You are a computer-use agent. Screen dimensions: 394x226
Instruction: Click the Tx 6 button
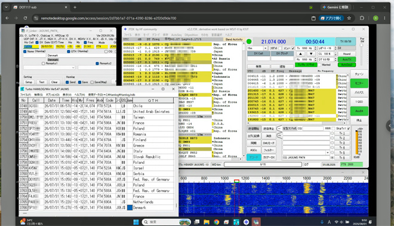click(x=342, y=158)
